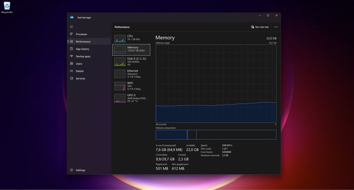Select Memory 7,8/29,7 GB entry
The height and width of the screenshot is (190, 354).
point(131,50)
